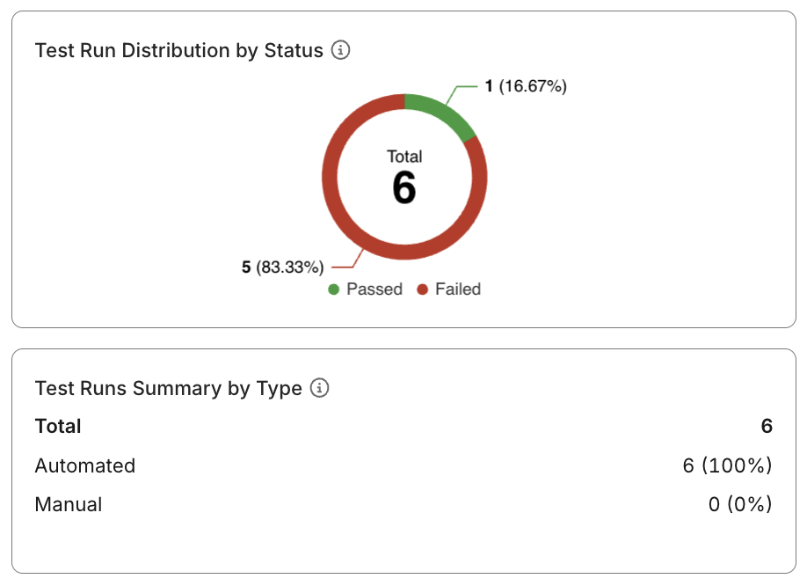Click the info icon beside Test Run Distribution
Image resolution: width=807 pixels, height=586 pixels.
341,50
